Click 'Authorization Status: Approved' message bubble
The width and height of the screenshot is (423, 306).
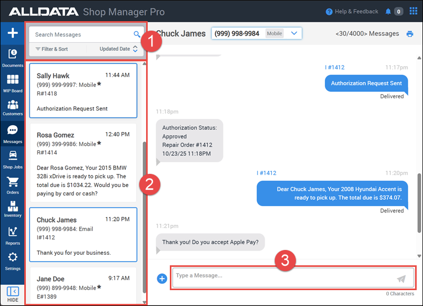coord(189,141)
